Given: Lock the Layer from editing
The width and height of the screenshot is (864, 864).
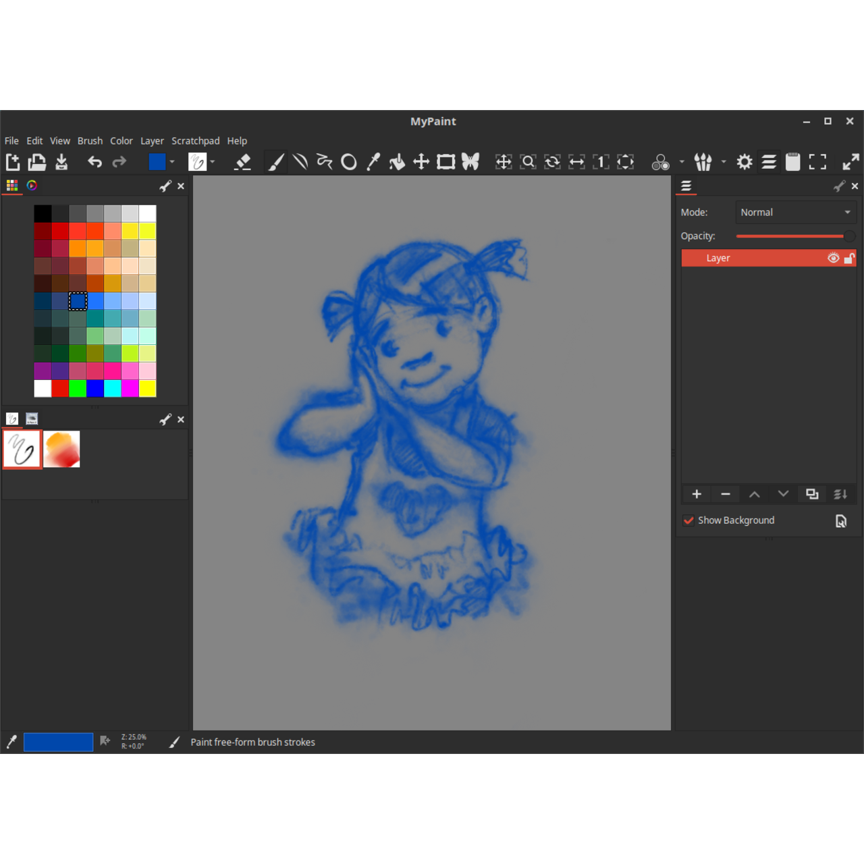Looking at the screenshot, I should [849, 258].
